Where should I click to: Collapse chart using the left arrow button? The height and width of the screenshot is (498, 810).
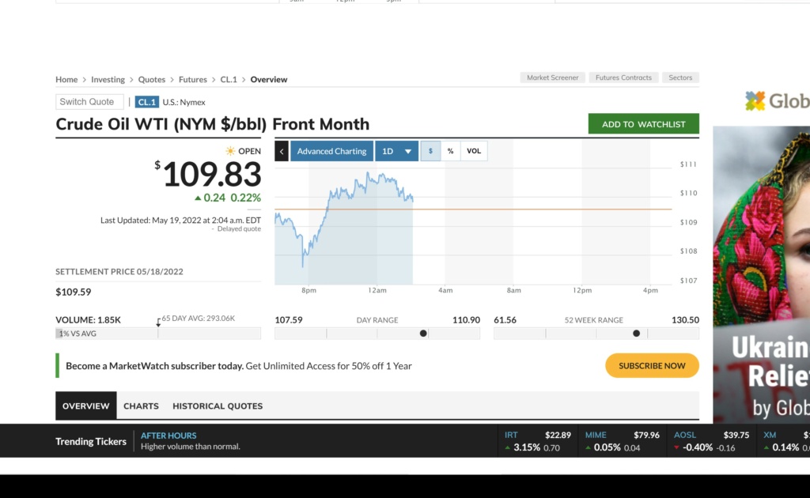pyautogui.click(x=282, y=151)
